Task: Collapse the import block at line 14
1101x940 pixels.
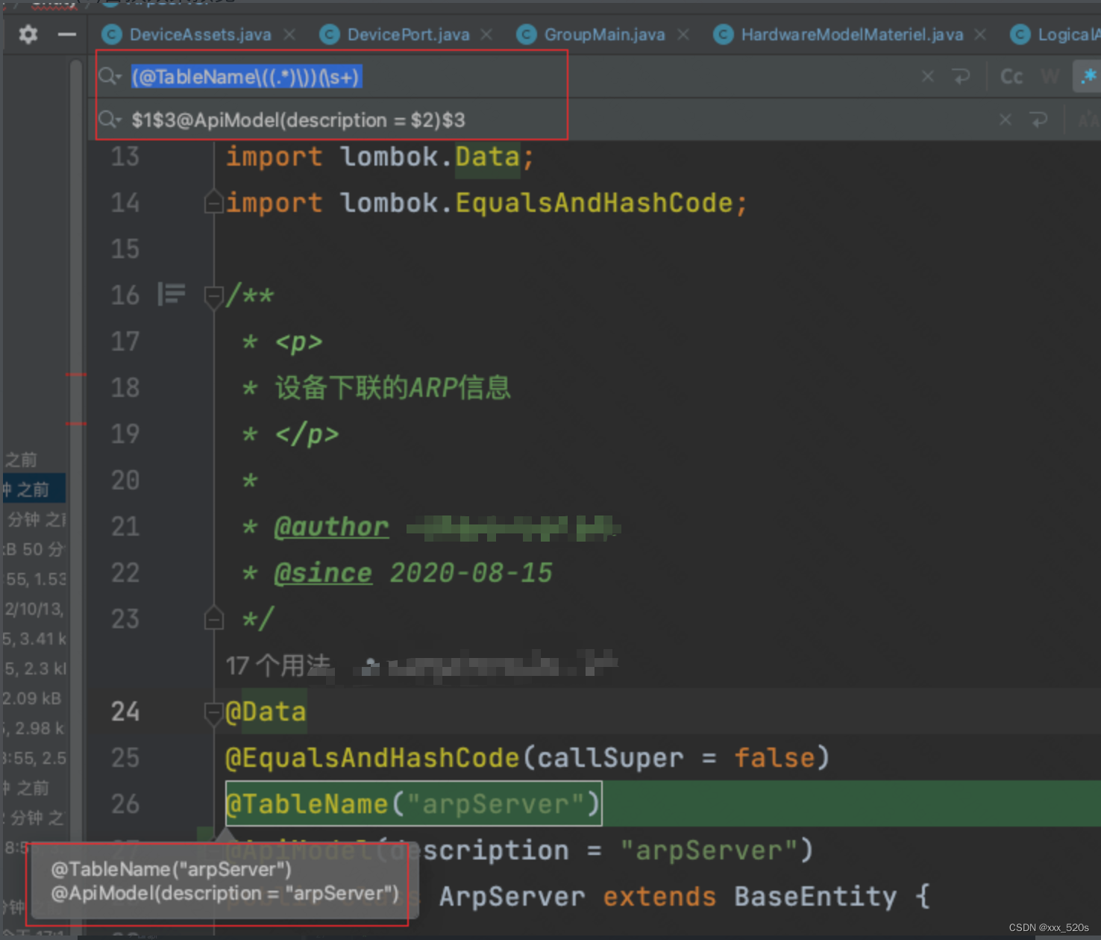Action: 213,202
